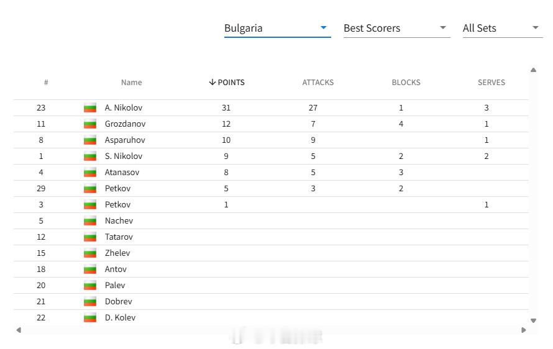Sort by the POINTS column header
Image resolution: width=553 pixels, height=349 pixels.
pos(227,83)
